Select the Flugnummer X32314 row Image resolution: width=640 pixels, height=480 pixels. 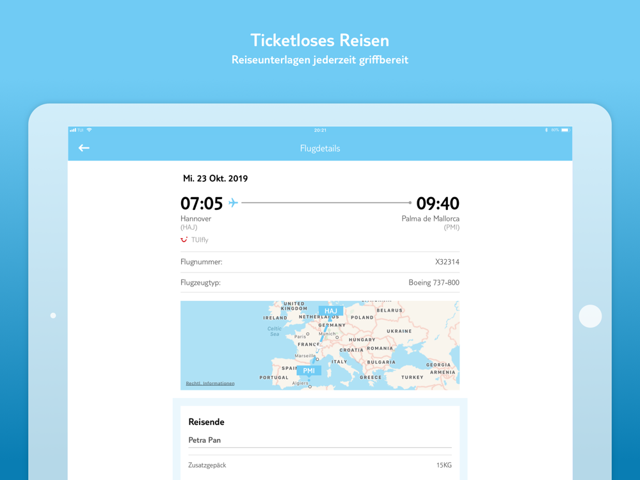click(x=320, y=262)
